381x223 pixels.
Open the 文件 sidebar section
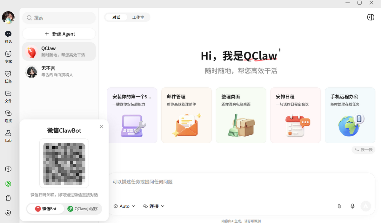8,97
